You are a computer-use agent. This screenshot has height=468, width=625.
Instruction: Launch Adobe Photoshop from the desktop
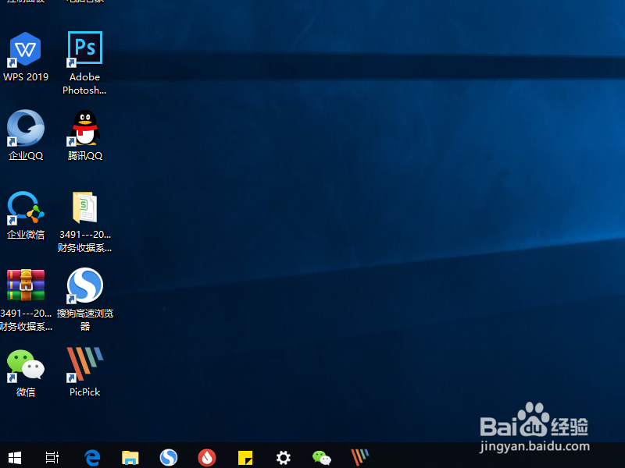pos(85,48)
